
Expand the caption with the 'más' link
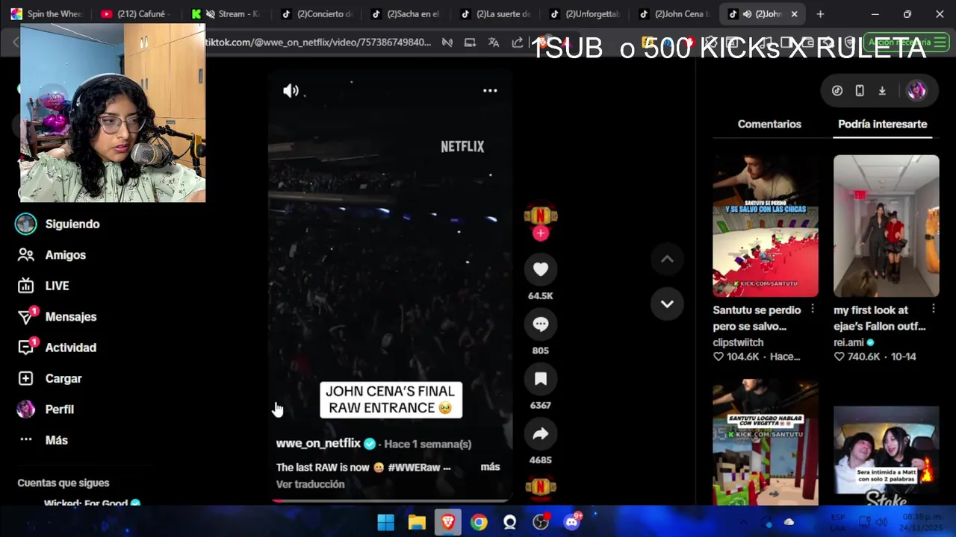(490, 467)
